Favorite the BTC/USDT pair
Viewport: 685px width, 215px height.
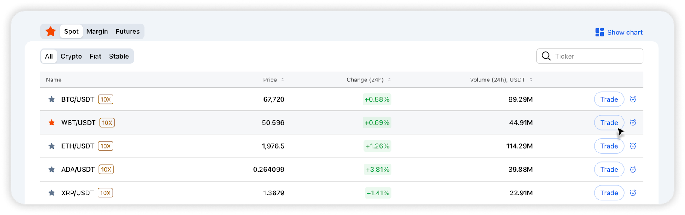click(x=51, y=99)
